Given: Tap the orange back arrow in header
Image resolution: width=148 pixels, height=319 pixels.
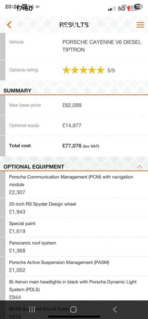Looking at the screenshot, I should (9, 25).
